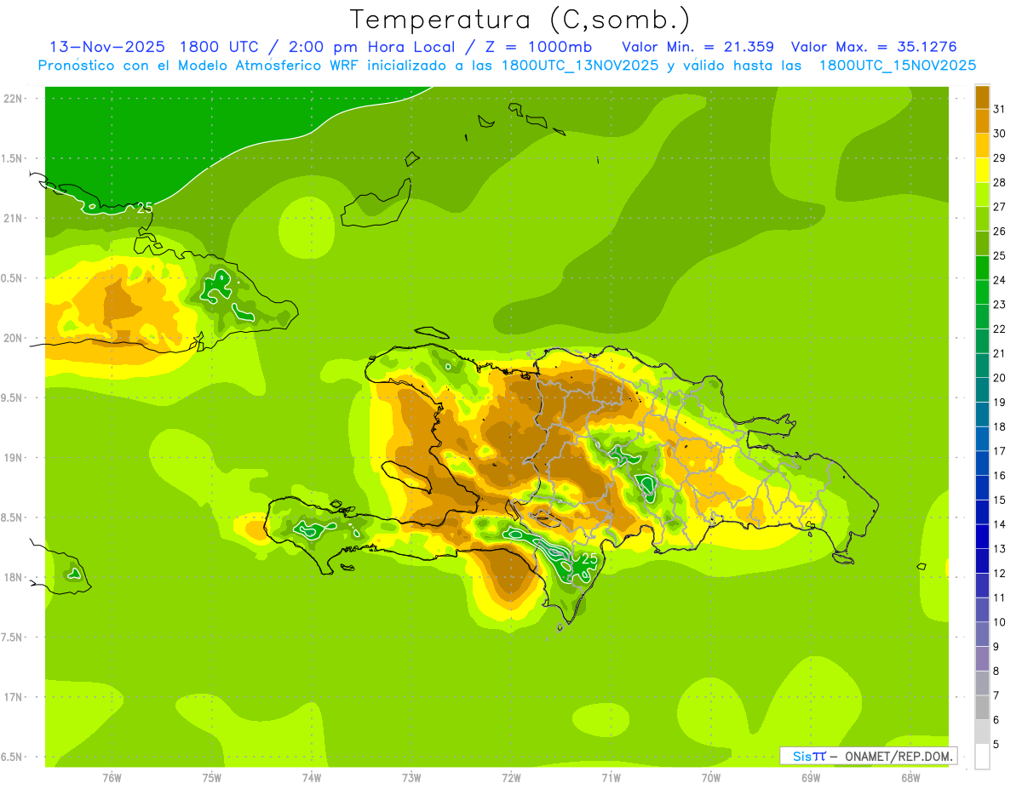The height and width of the screenshot is (789, 1022).
Task: Click legend value 5
Action: click(996, 744)
